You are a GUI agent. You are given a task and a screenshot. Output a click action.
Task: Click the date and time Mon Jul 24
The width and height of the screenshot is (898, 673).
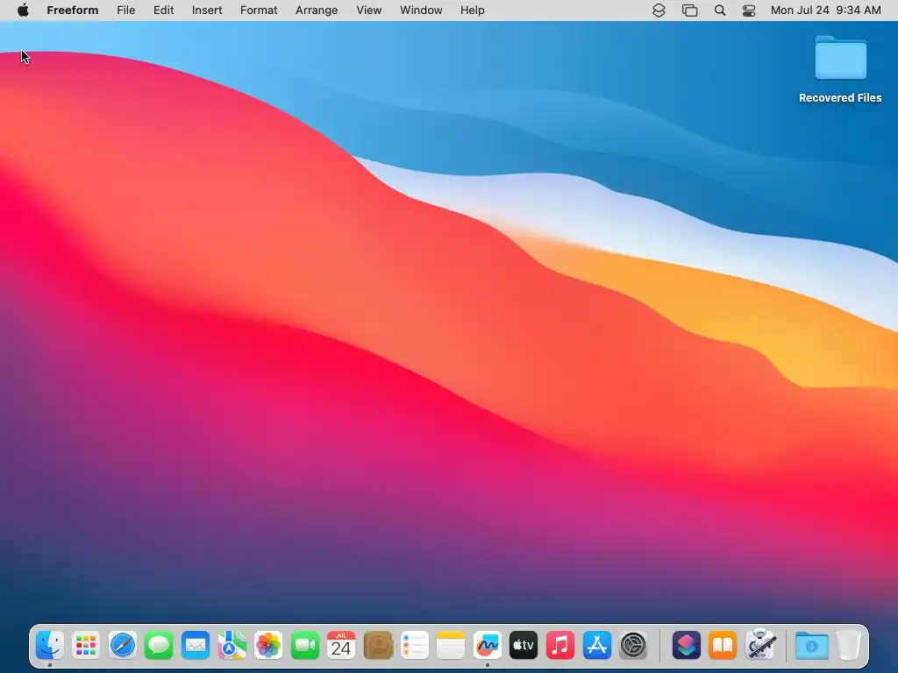pos(826,11)
